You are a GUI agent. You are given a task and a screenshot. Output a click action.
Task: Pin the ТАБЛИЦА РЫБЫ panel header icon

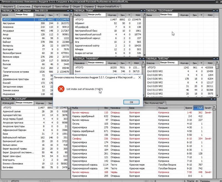click(x=142, y=11)
